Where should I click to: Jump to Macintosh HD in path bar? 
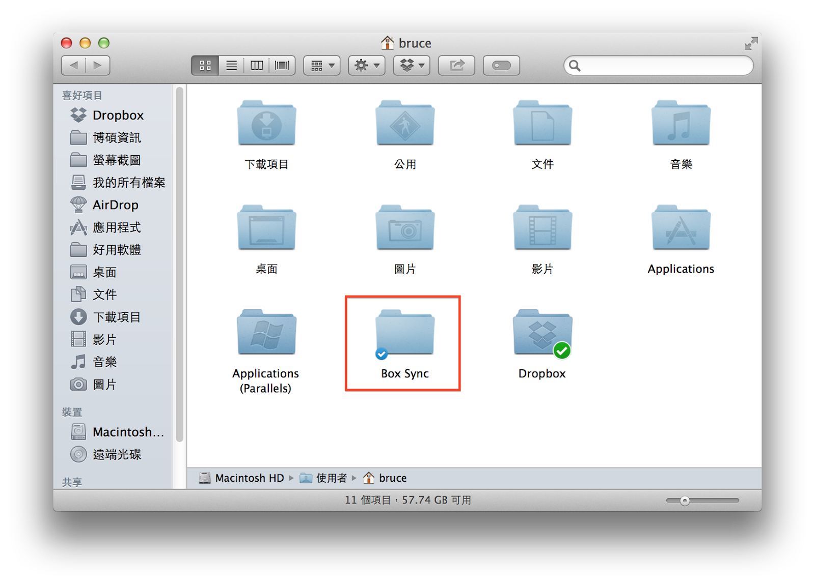click(x=241, y=478)
